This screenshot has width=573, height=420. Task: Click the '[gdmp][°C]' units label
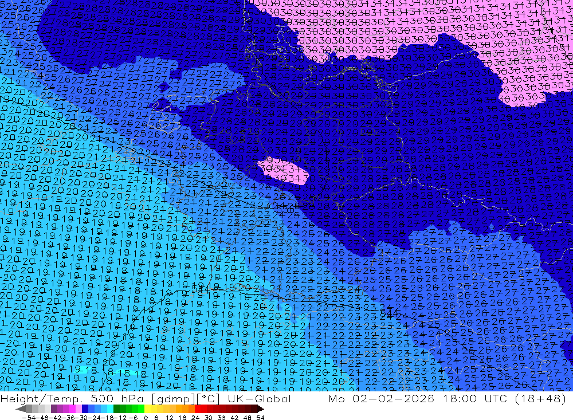pos(185,399)
